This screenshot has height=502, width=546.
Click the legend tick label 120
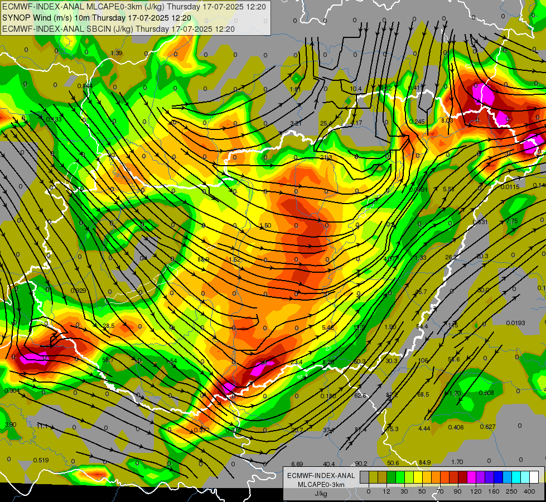[476, 491]
